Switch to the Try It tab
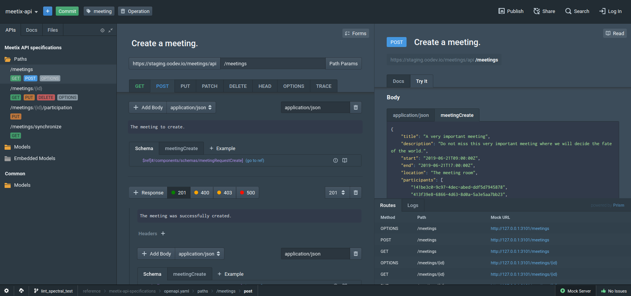Viewport: 631px width, 296px height. tap(421, 81)
